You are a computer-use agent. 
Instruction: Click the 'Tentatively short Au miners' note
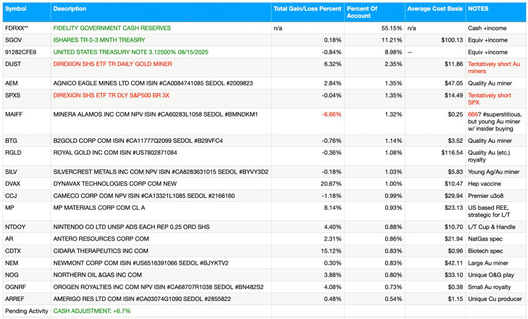point(494,68)
